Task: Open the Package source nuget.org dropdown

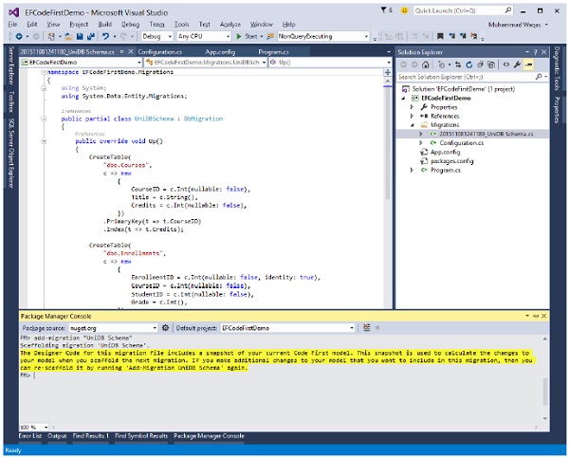Action: point(112,327)
